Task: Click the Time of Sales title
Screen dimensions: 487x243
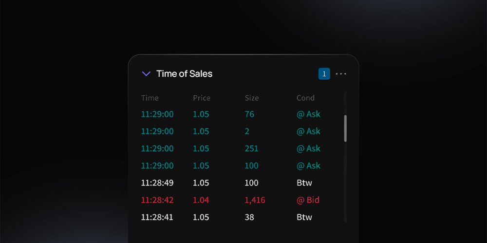Action: [185, 74]
